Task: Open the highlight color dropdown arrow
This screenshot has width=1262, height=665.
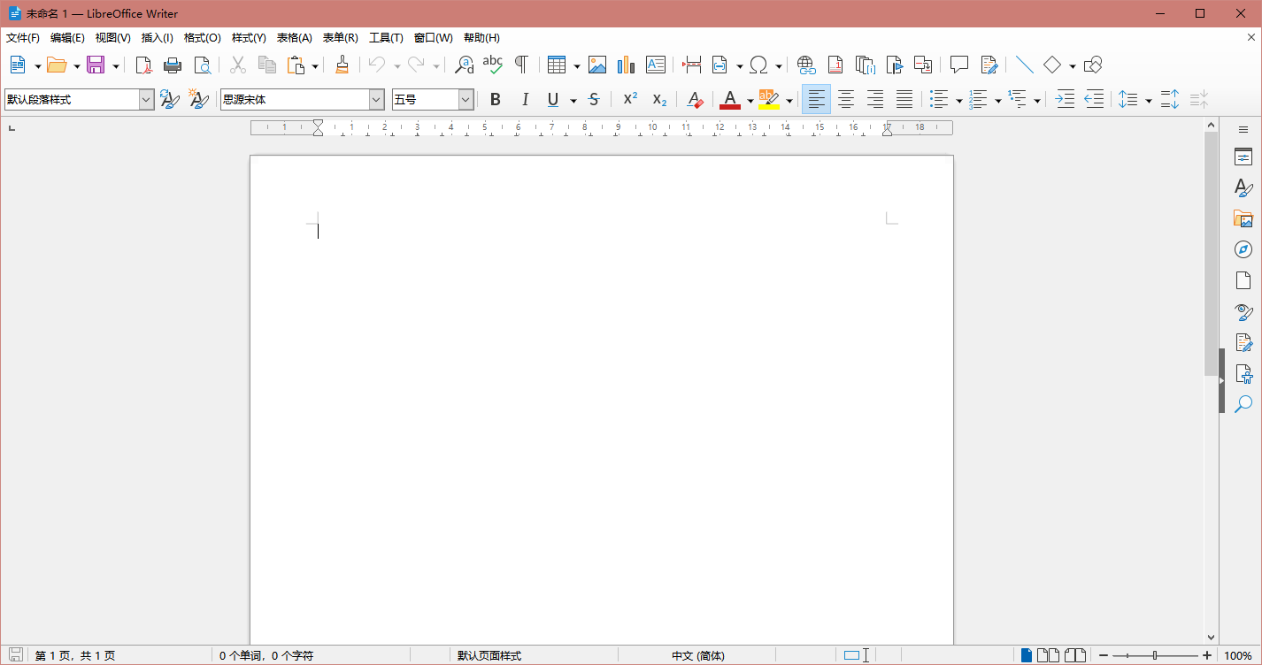Action: pos(789,99)
